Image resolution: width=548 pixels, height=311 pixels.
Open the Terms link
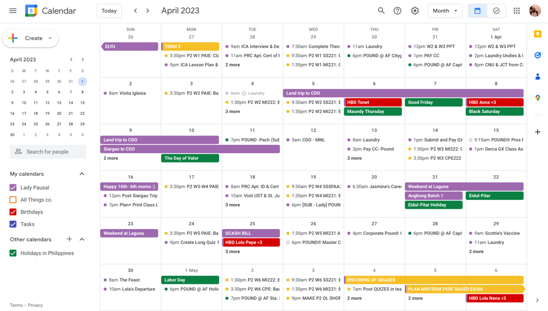click(x=16, y=305)
